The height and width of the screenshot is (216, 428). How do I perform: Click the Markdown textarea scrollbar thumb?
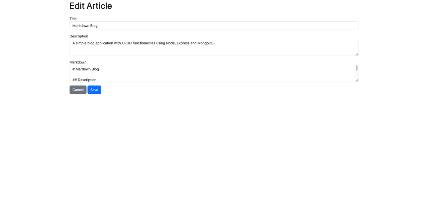(356, 68)
